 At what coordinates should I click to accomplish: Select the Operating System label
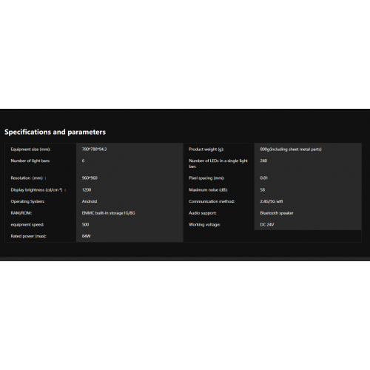pyautogui.click(x=27, y=201)
